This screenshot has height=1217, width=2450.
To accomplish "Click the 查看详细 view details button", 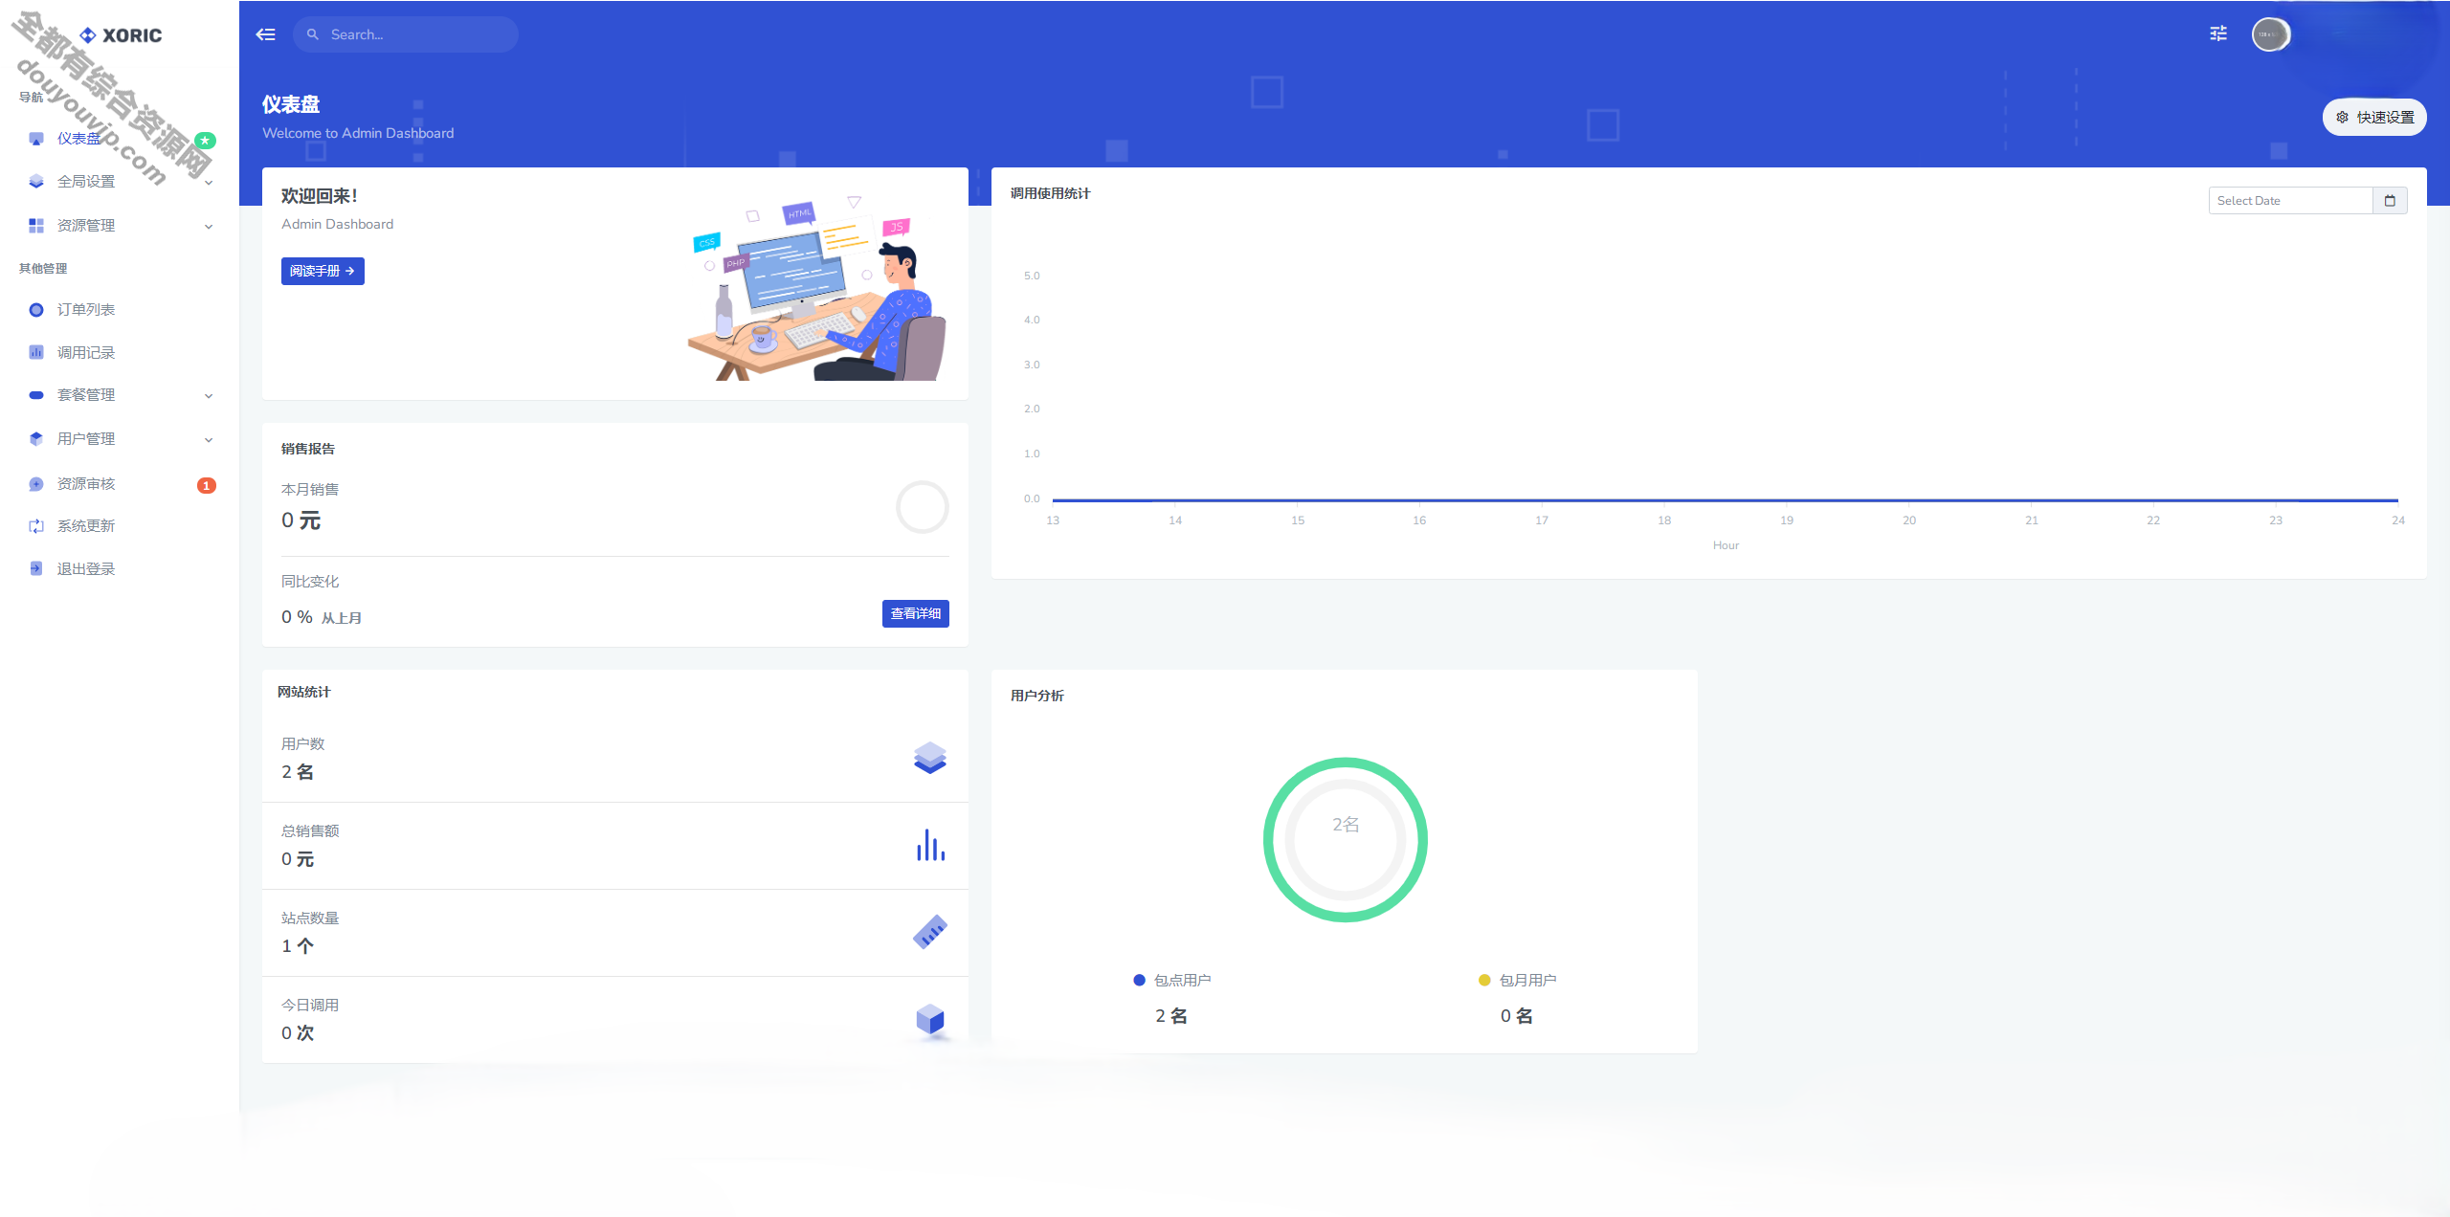I will click(x=916, y=612).
